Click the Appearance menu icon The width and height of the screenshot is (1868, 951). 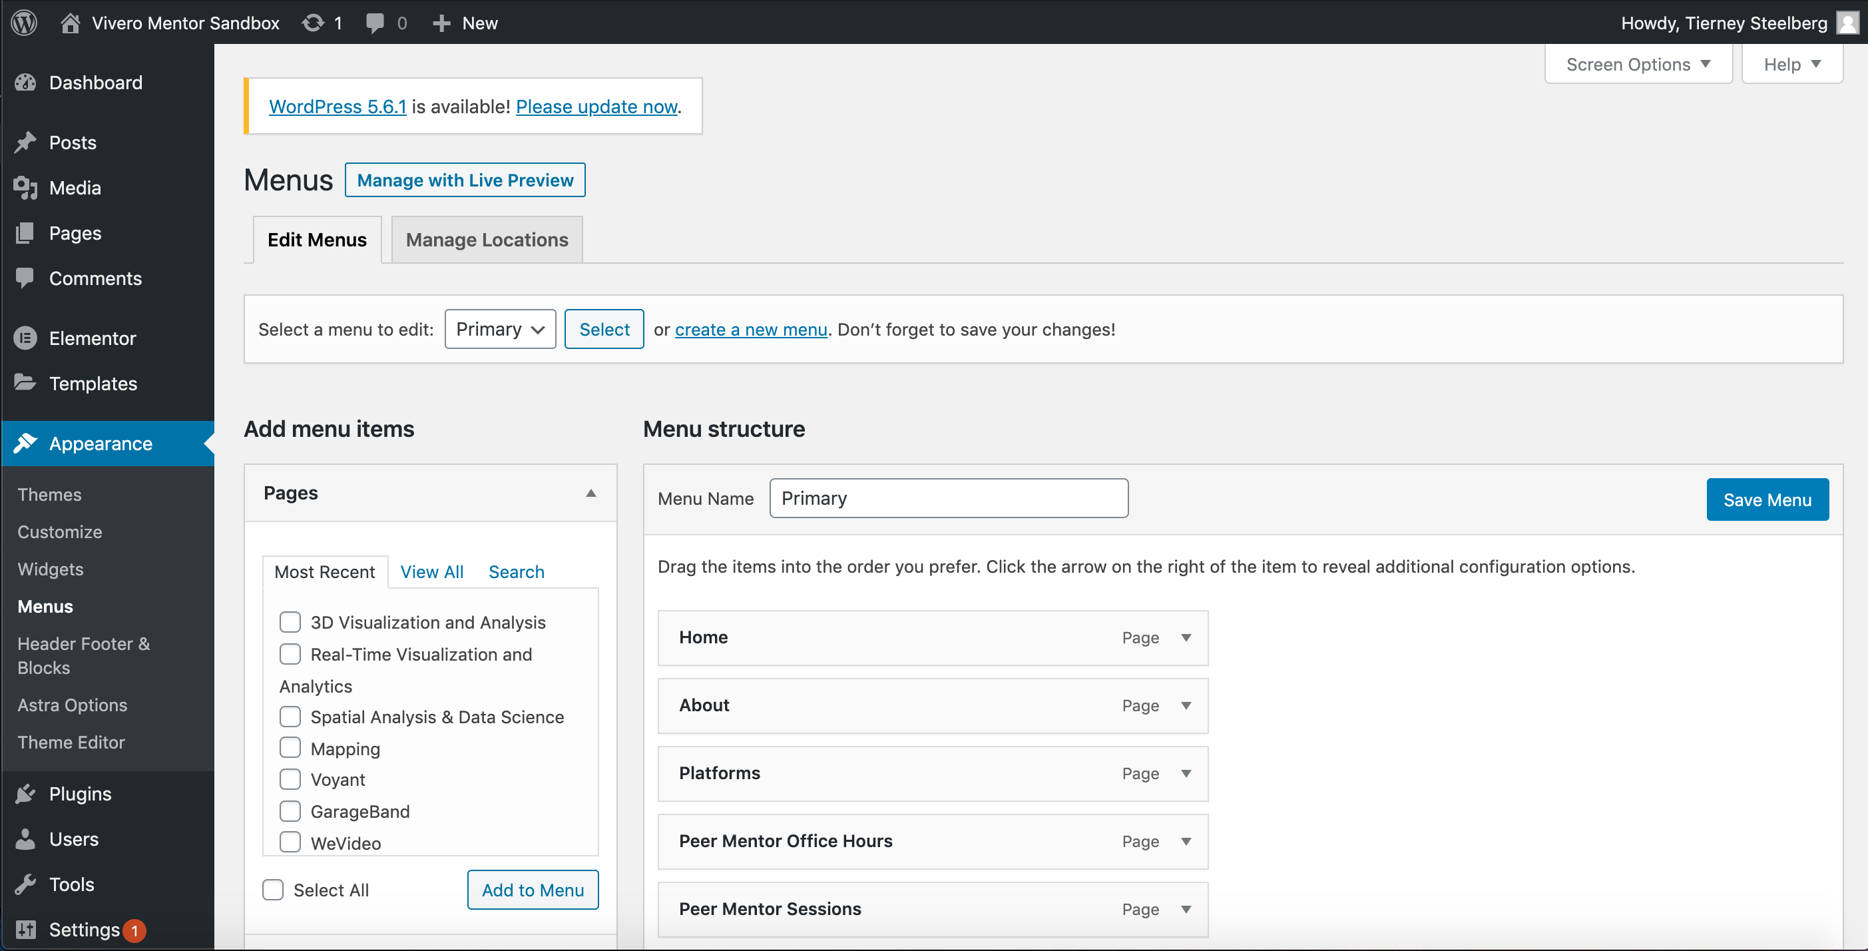(25, 443)
